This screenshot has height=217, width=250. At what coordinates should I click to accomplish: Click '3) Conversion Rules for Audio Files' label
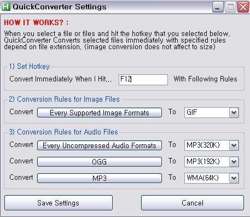[x=63, y=132]
